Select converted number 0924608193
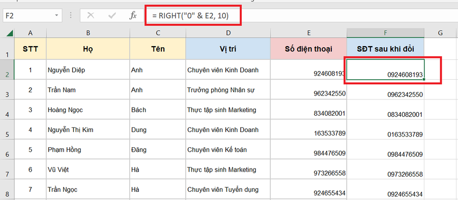The image size is (458, 200). 386,70
